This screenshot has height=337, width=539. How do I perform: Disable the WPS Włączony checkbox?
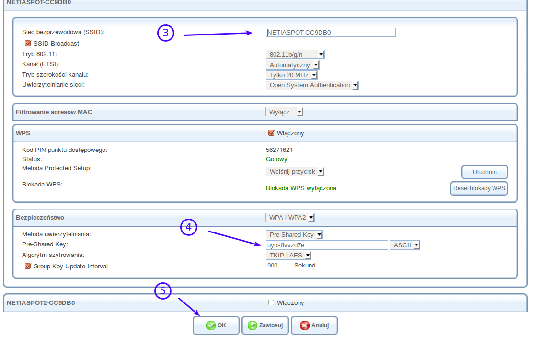pos(271,133)
